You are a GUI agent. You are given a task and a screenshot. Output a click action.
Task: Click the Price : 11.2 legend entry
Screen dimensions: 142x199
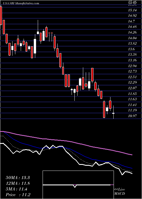pyautogui.click(x=18, y=195)
